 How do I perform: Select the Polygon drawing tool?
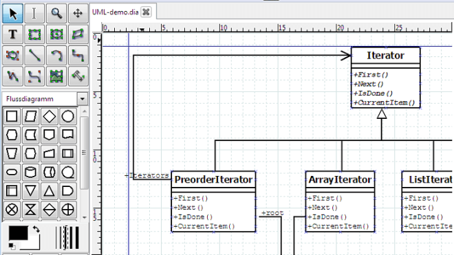78,34
